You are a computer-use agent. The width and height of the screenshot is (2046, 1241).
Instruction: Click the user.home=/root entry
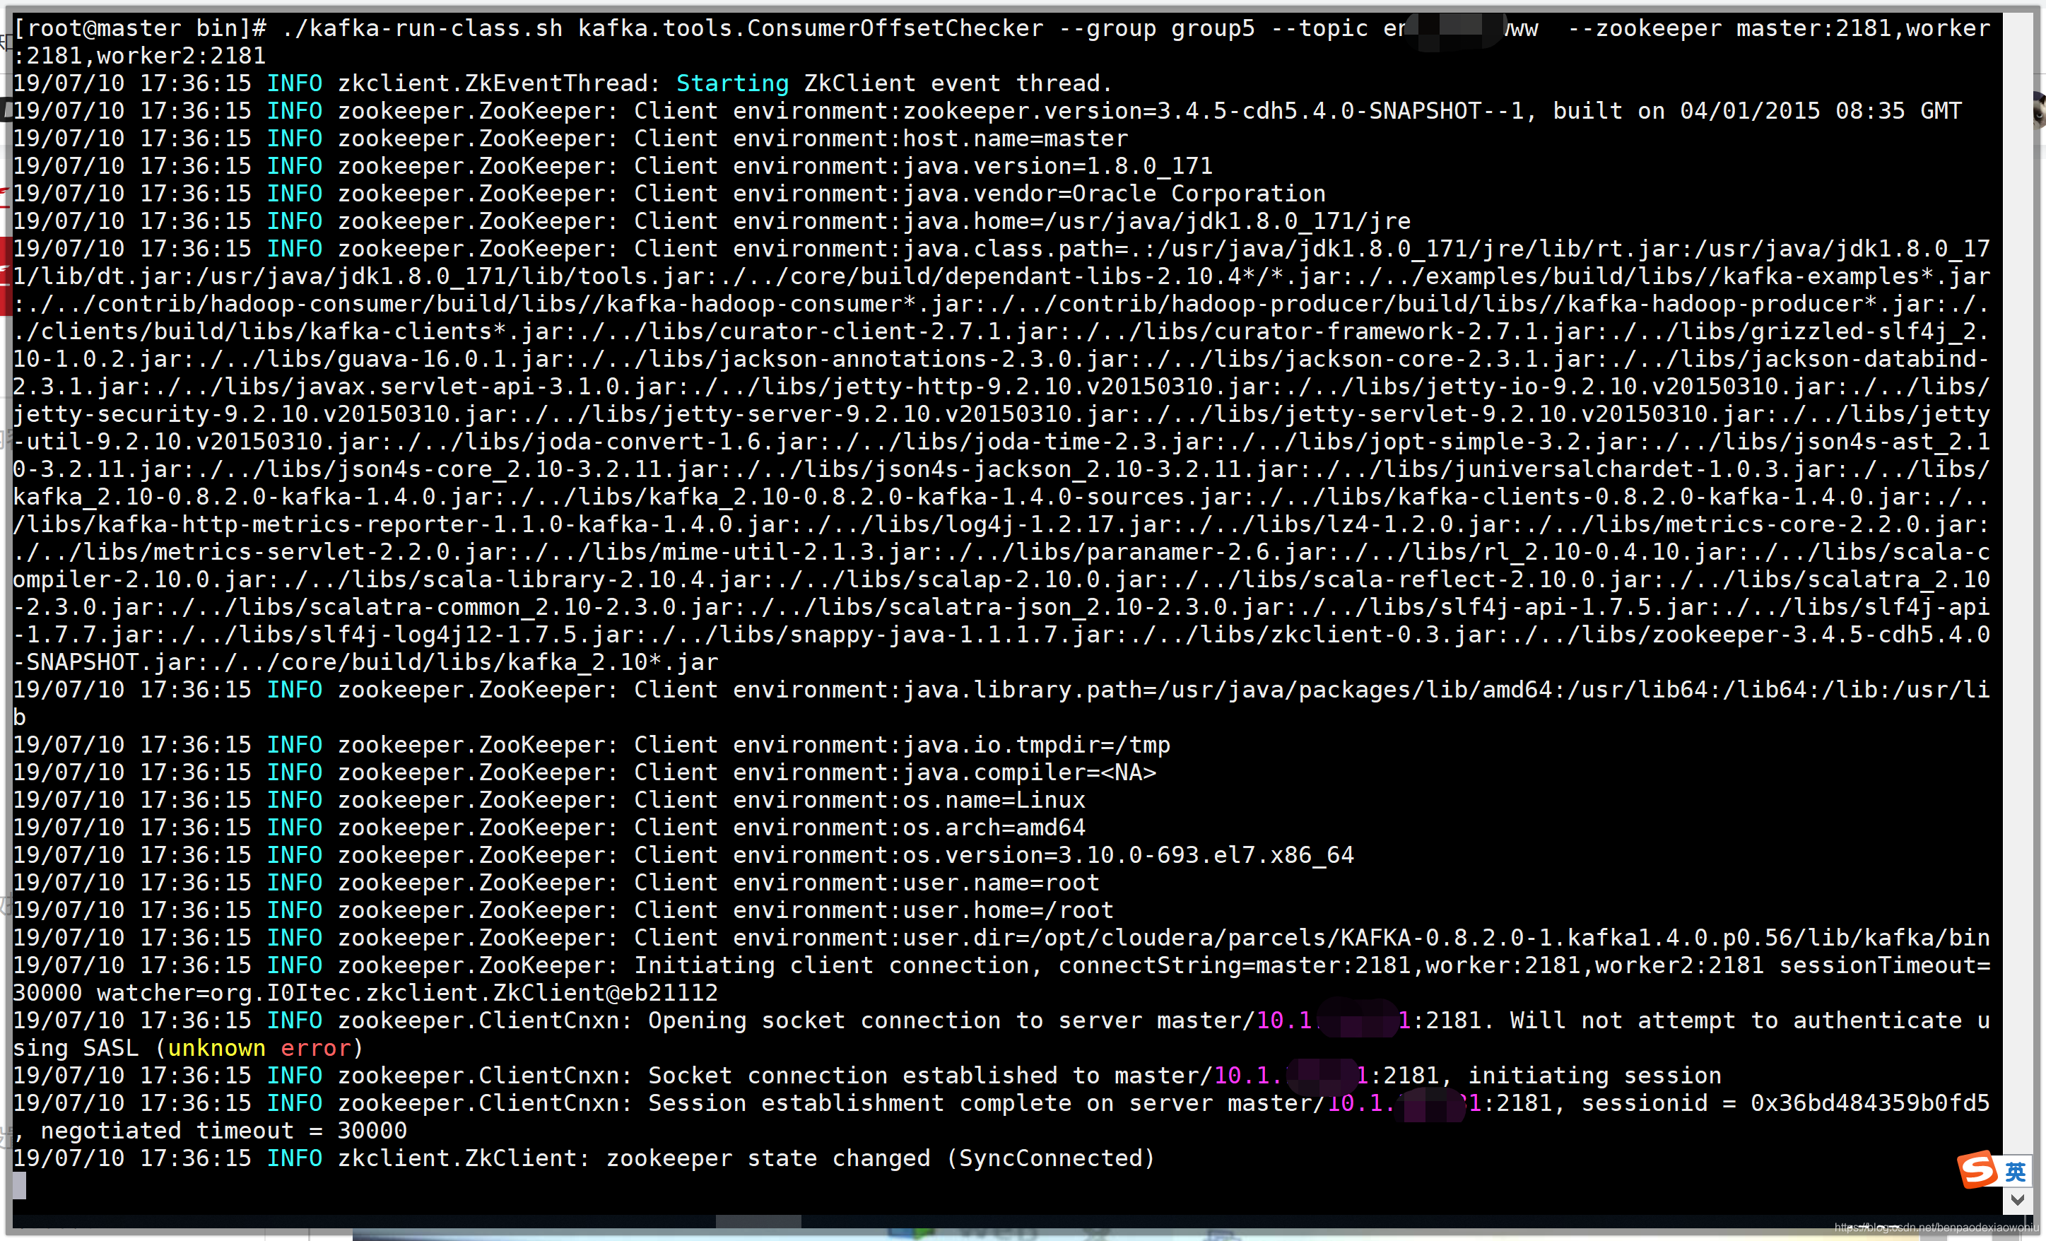1008,910
